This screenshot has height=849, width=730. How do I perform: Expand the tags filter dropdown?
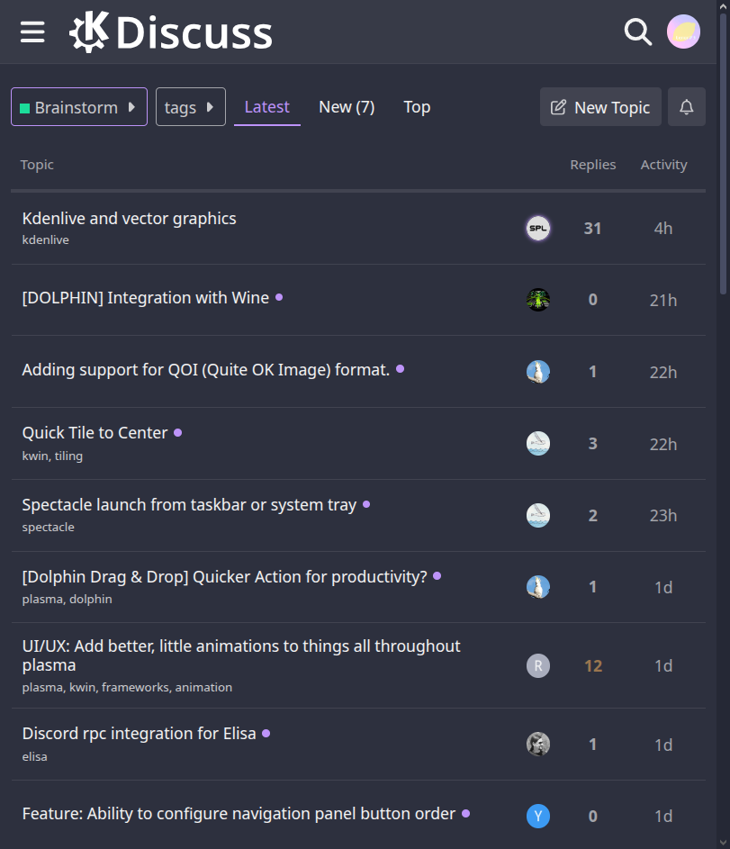pyautogui.click(x=191, y=106)
